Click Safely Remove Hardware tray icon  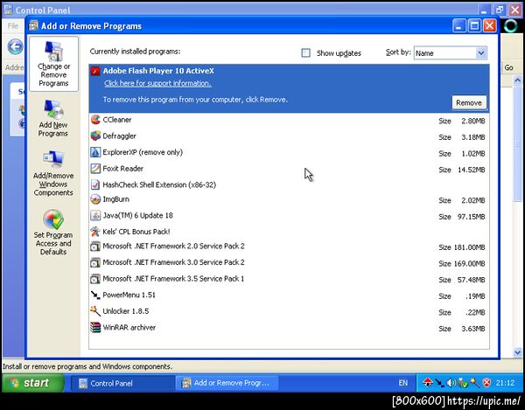tap(463, 383)
